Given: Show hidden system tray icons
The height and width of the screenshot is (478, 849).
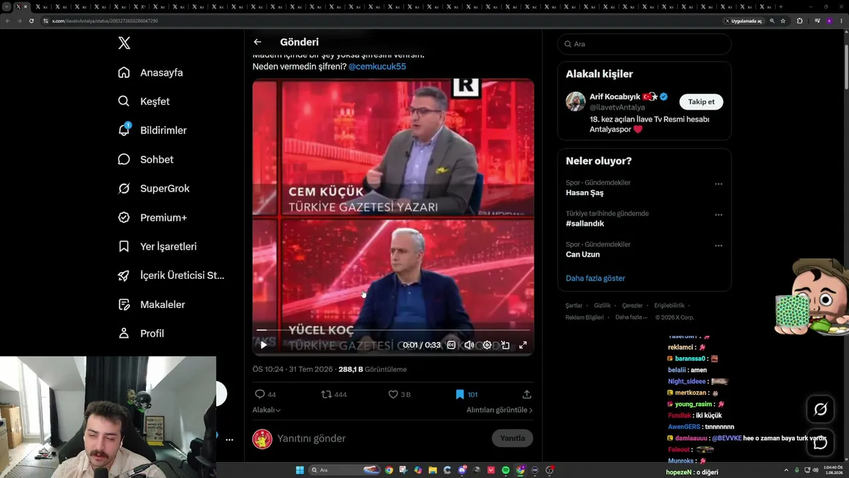Looking at the screenshot, I should [x=786, y=470].
